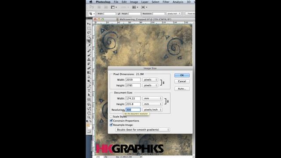Select the 3D Rotate tool

coord(89,104)
